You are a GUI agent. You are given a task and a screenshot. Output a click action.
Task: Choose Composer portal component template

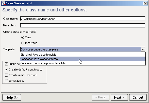click(83, 63)
